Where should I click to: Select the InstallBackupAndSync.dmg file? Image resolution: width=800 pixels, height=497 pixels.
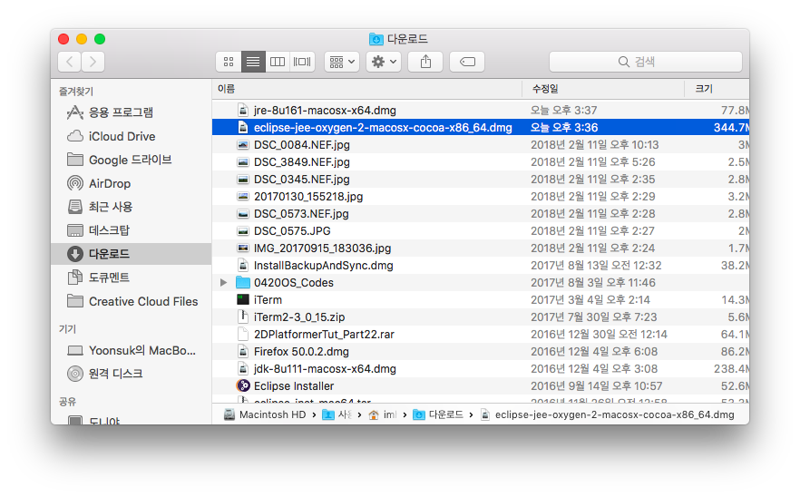pyautogui.click(x=481, y=266)
